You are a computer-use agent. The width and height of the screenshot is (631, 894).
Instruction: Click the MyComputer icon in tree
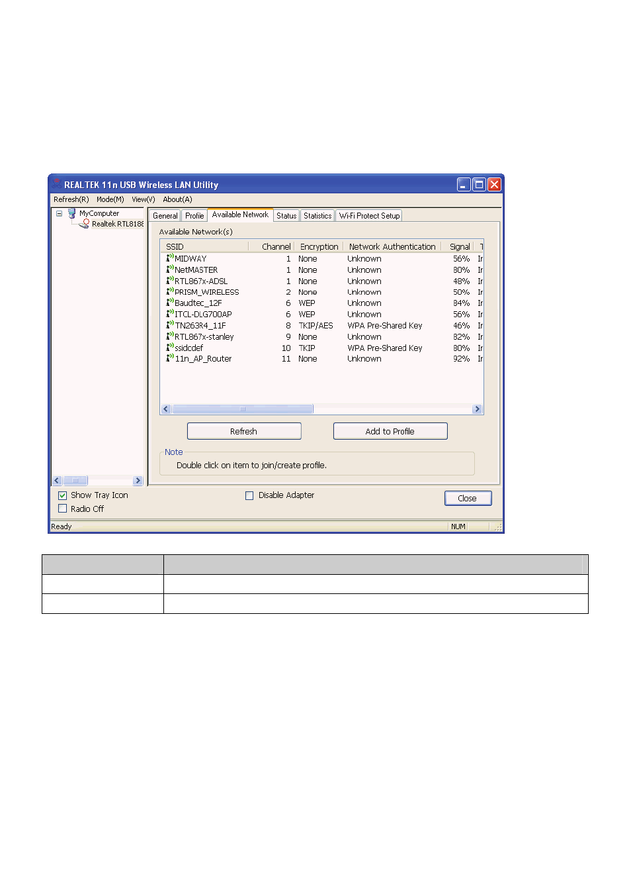click(72, 213)
